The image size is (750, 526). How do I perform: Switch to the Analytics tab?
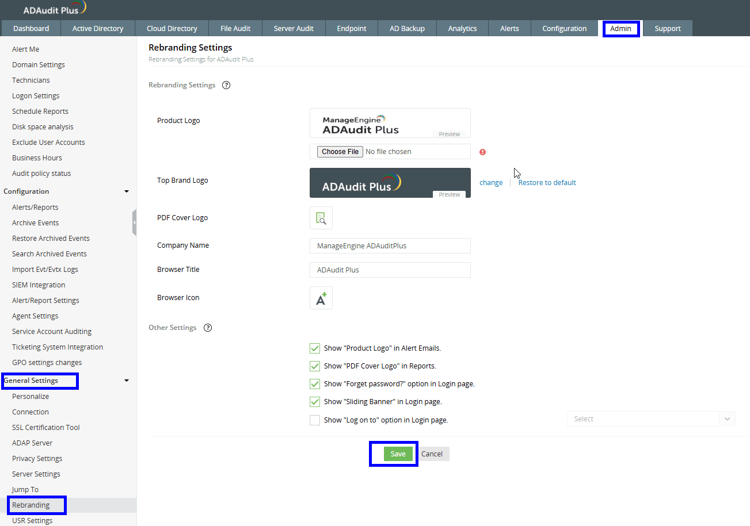pos(462,28)
